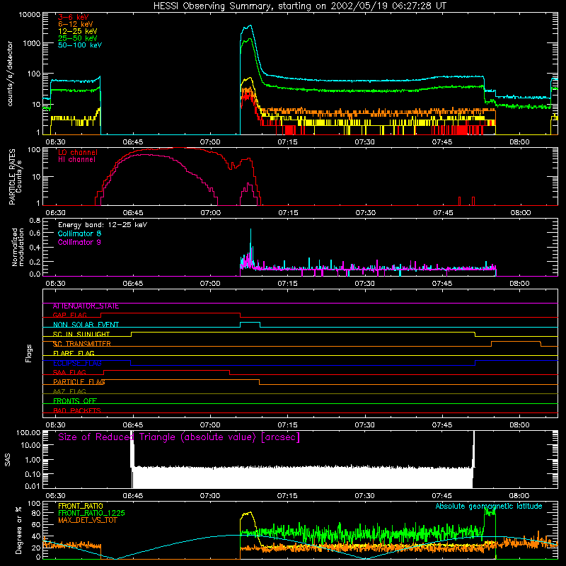This screenshot has width=566, height=566.
Task: Click the PARTICLE_FLAG label
Action: (x=79, y=382)
